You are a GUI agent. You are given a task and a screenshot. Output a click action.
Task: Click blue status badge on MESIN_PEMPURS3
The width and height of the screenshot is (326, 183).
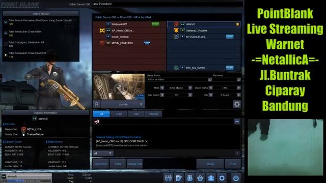click(x=147, y=43)
